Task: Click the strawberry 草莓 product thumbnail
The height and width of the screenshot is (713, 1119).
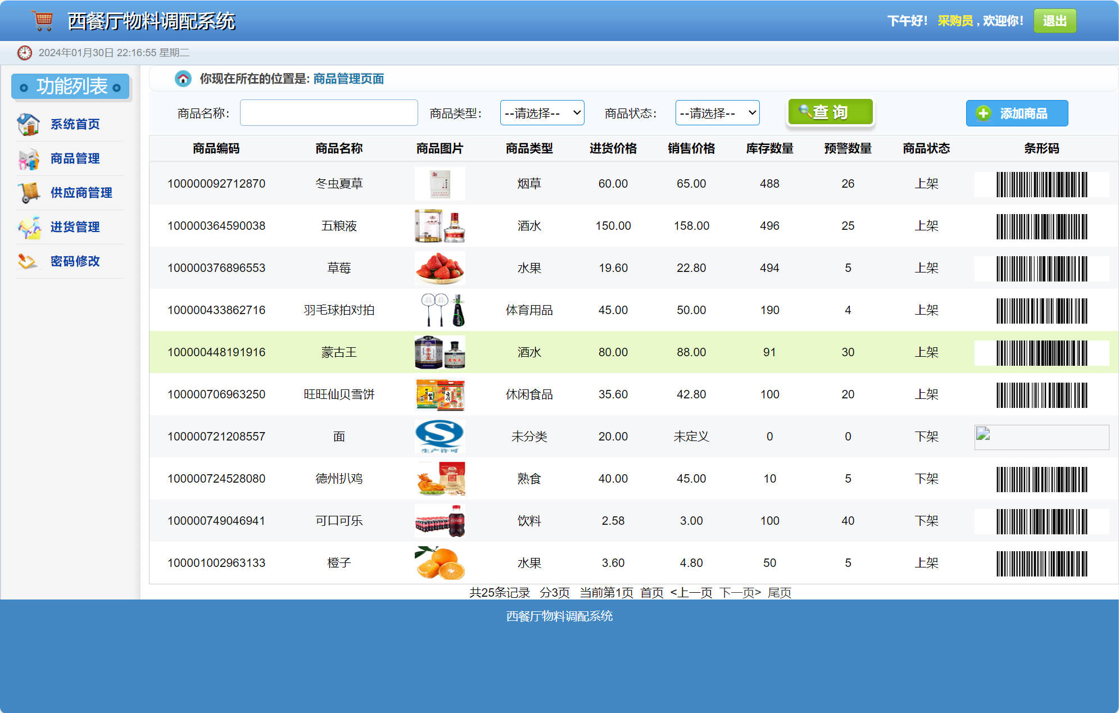Action: point(440,268)
